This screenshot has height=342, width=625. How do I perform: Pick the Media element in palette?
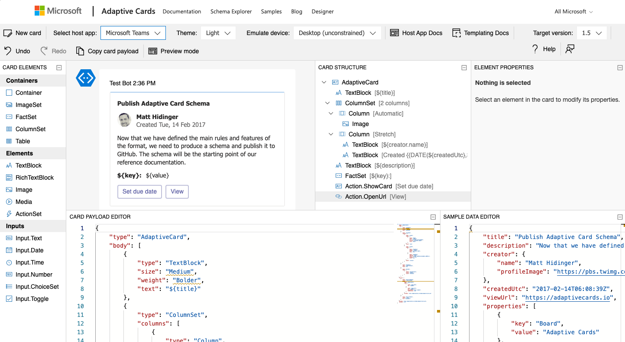[33, 202]
